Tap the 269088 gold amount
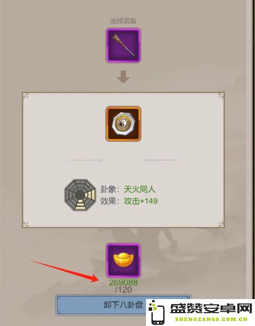 (123, 283)
